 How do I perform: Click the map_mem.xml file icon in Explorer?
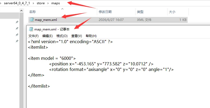pyautogui.click(x=32, y=20)
